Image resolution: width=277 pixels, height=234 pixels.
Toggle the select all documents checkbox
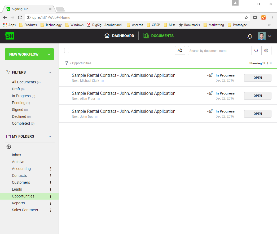(67, 51)
